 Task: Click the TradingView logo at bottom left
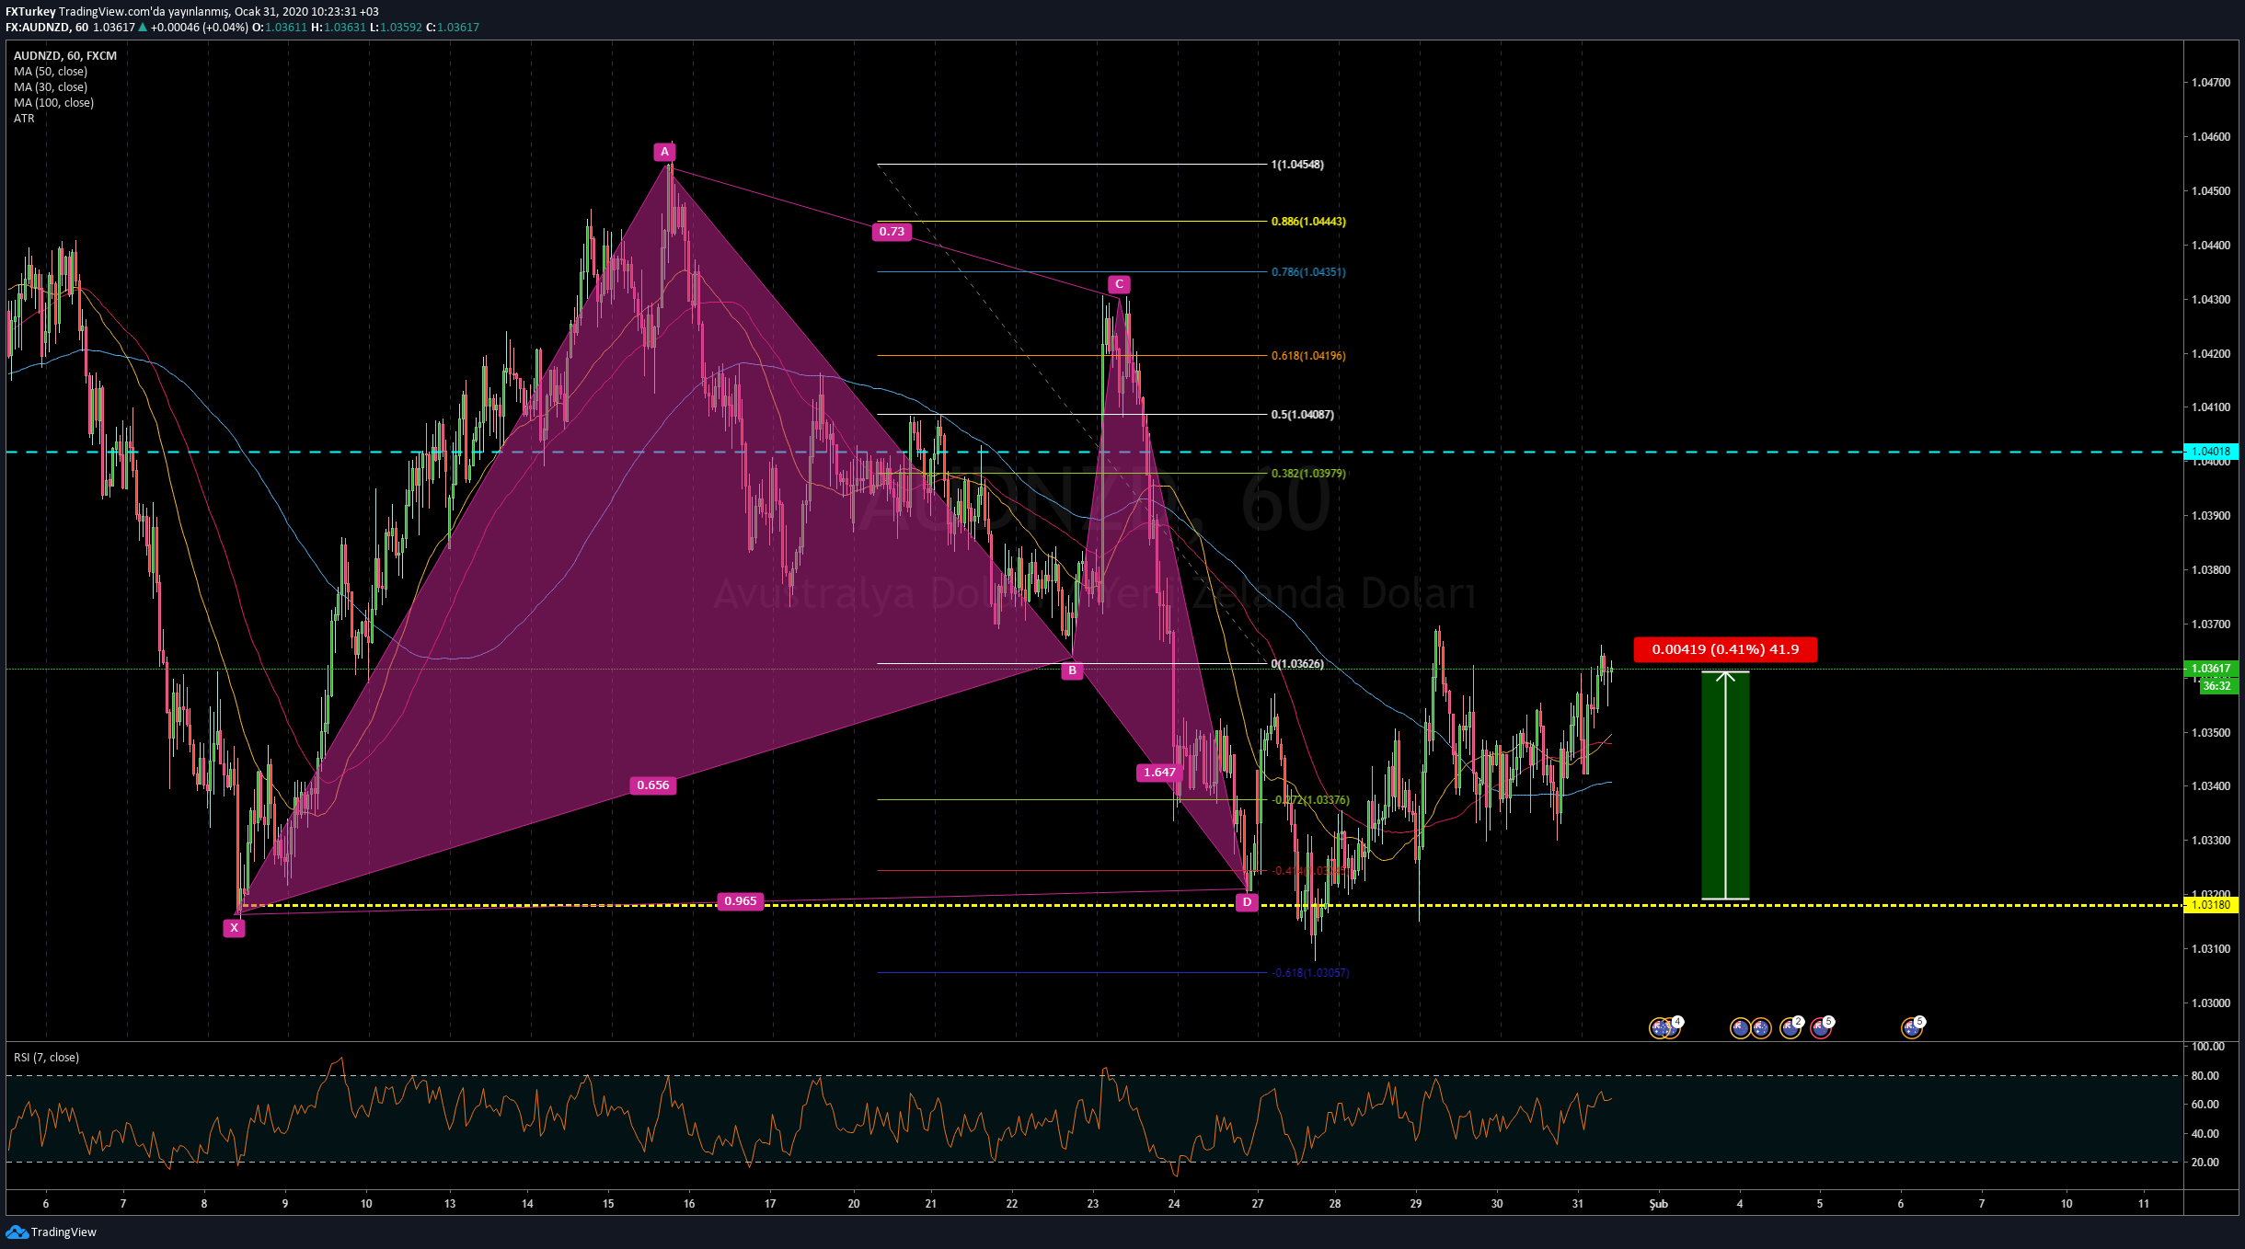52,1232
